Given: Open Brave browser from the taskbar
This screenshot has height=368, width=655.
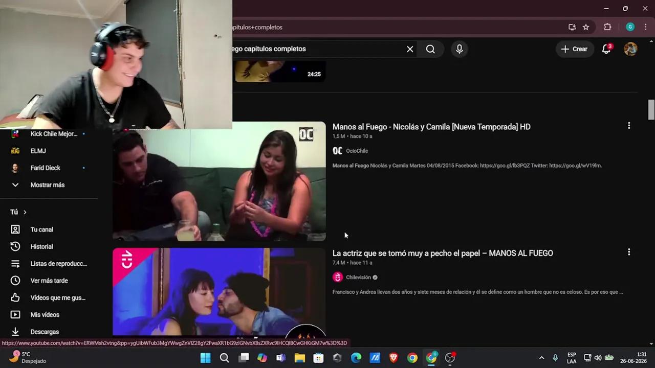Looking at the screenshot, I should 394,358.
